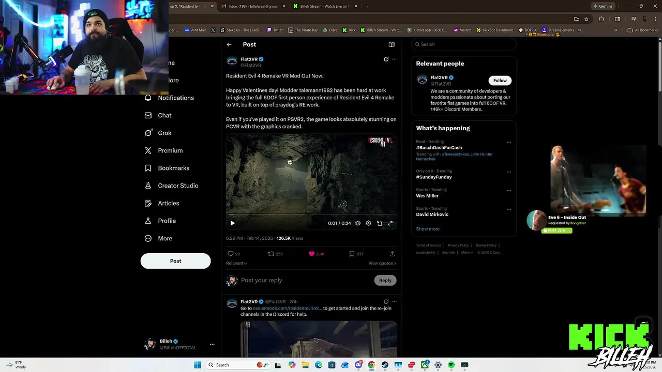The width and height of the screenshot is (662, 372).
Task: Expand the video to fullscreen
Action: pos(390,223)
